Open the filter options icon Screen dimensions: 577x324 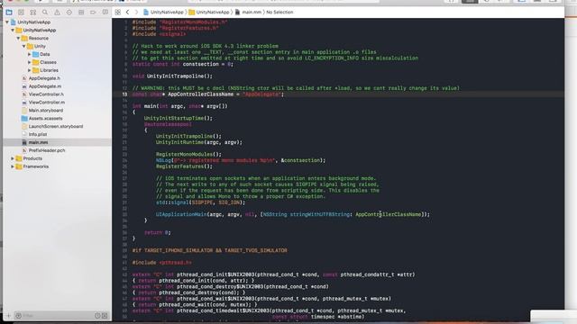coord(18,316)
